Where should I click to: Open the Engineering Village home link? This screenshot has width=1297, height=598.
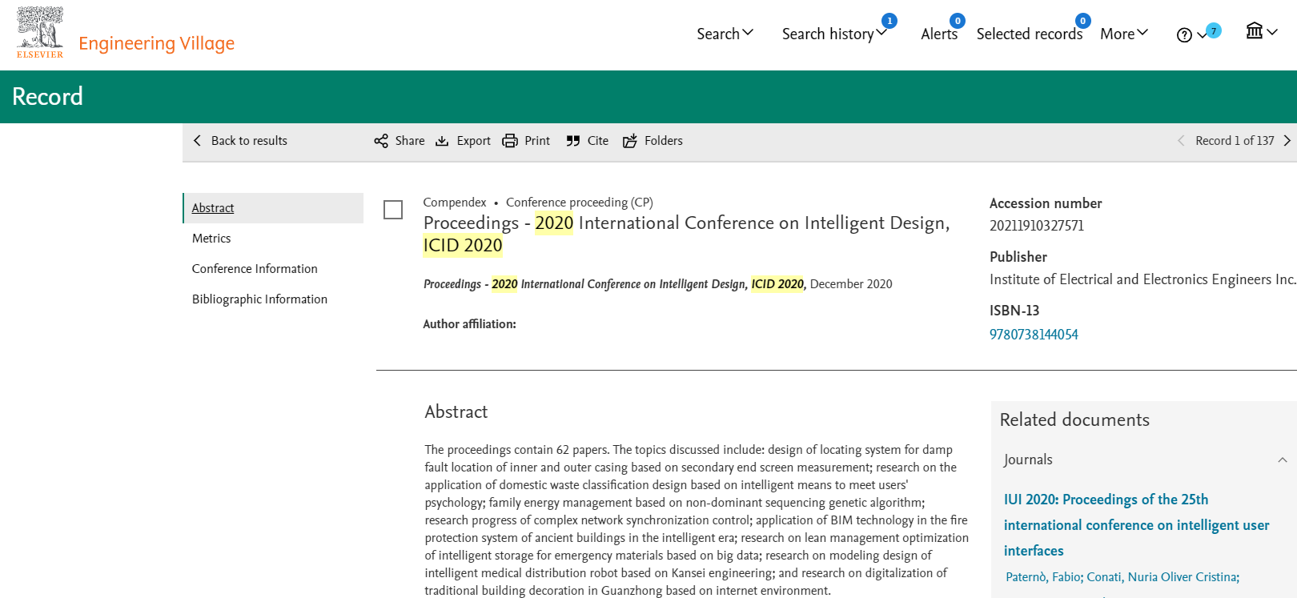[156, 43]
